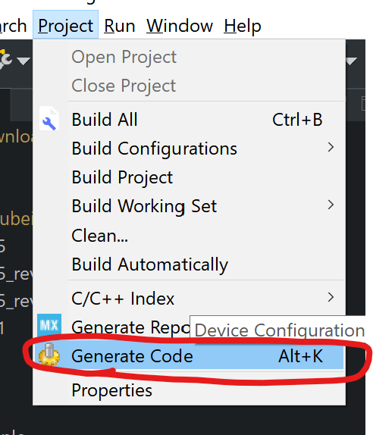Viewport: 373px width, 435px height.
Task: Open the Help menu
Action: (x=243, y=26)
